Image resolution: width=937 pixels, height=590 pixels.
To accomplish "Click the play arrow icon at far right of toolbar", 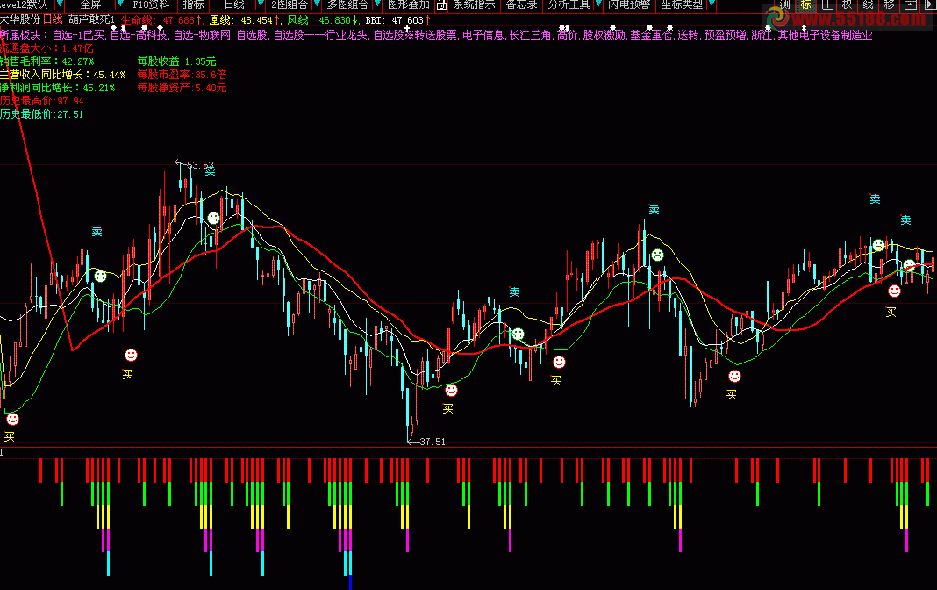I will [929, 4].
